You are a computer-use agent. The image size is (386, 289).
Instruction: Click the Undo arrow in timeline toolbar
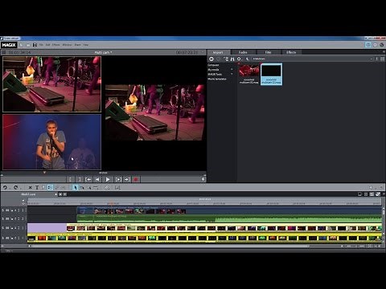pos(5,188)
